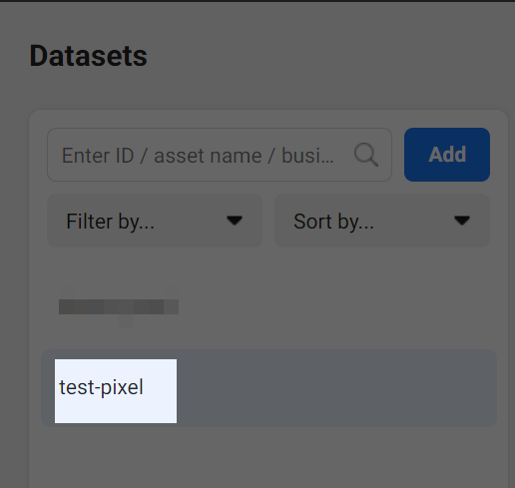Click the white test-pixel name box
This screenshot has height=488, width=515.
click(x=116, y=391)
